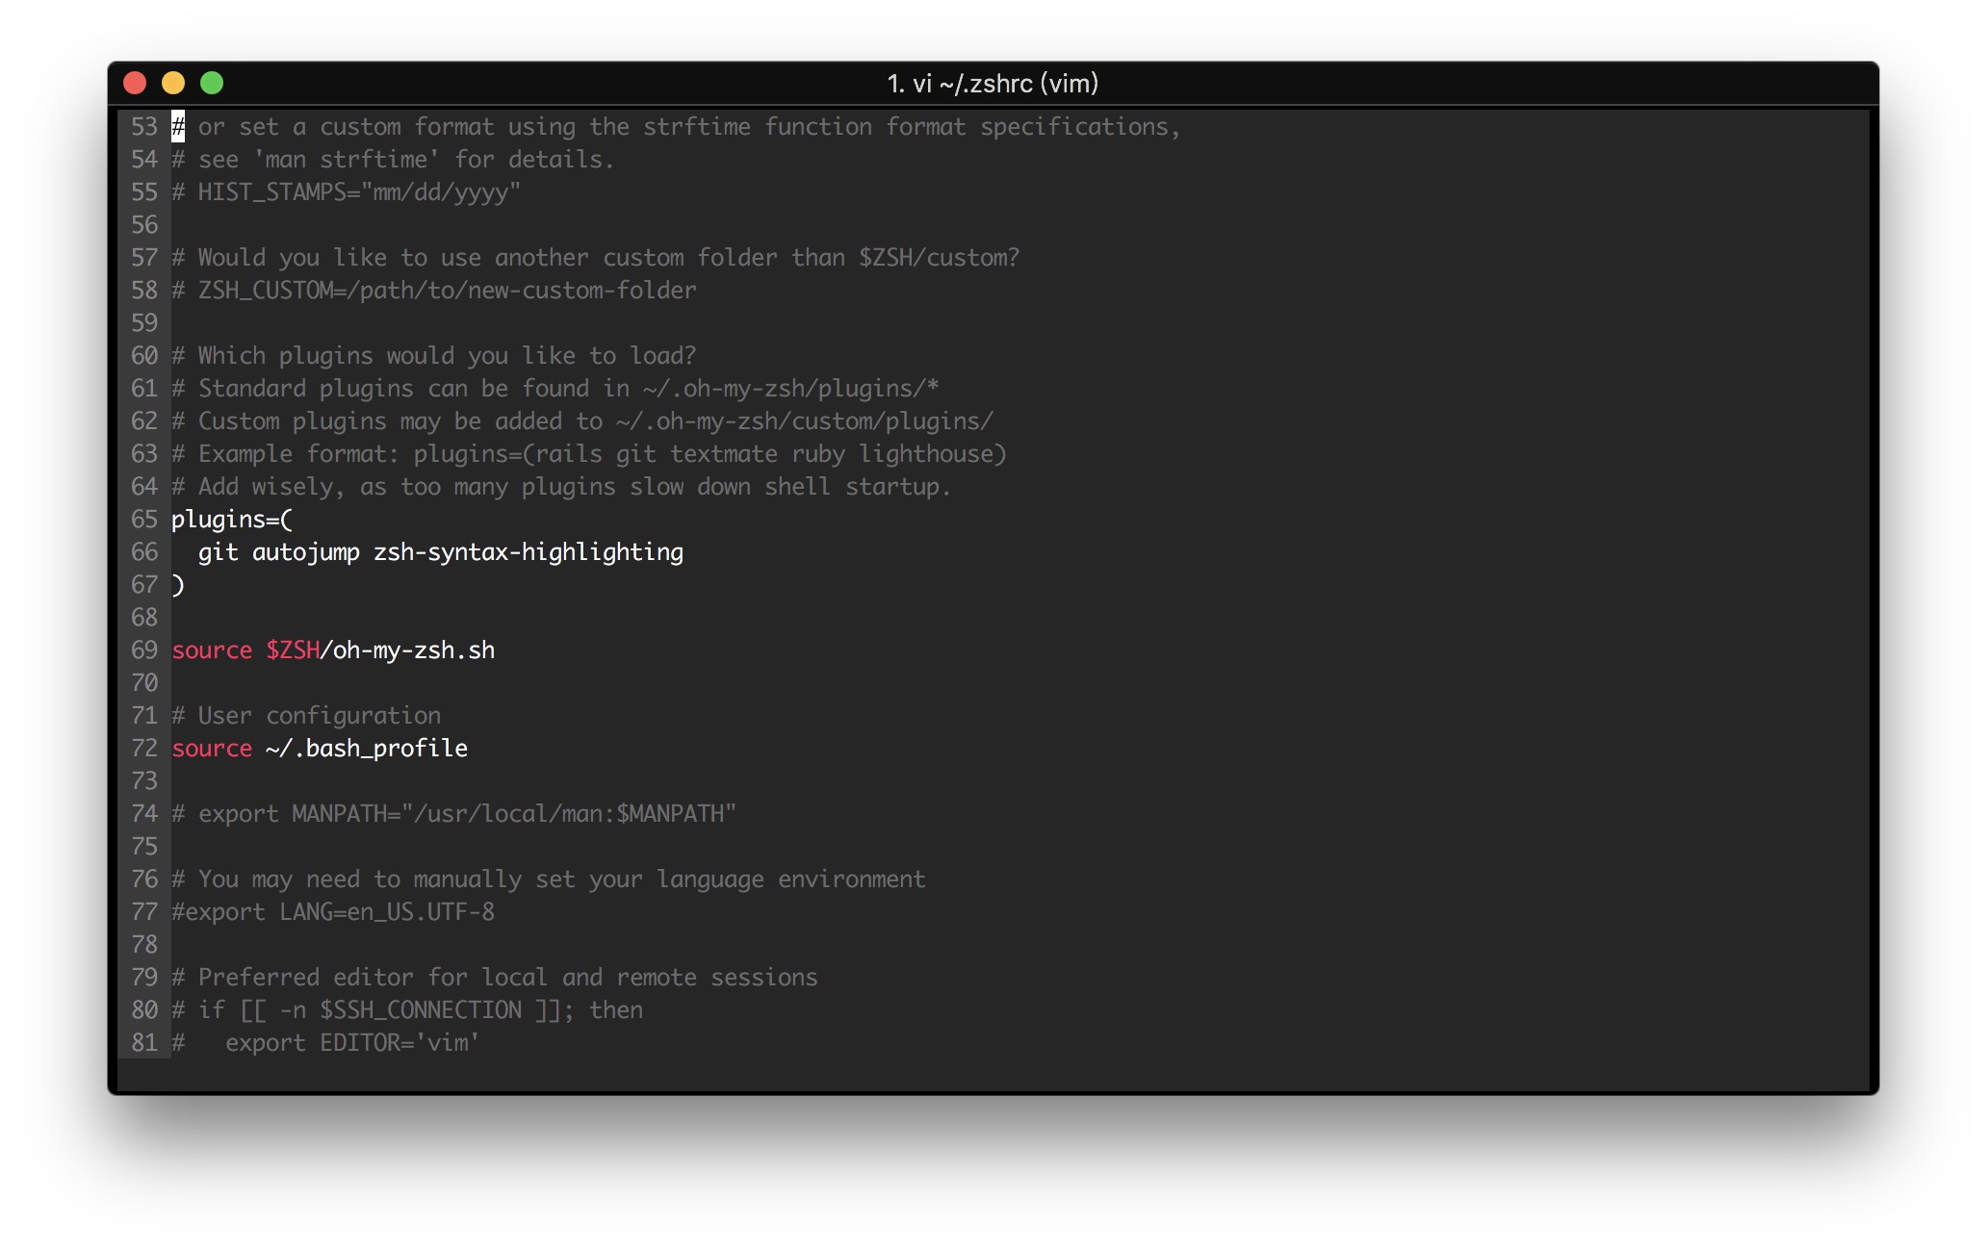Click the '# User configuration' comment

point(306,716)
